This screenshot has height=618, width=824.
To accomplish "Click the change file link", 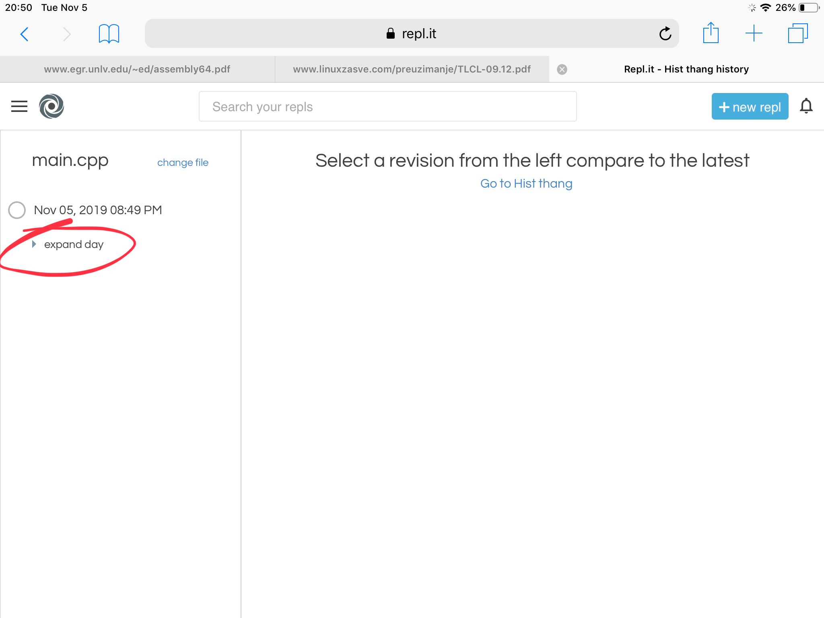I will pyautogui.click(x=183, y=163).
